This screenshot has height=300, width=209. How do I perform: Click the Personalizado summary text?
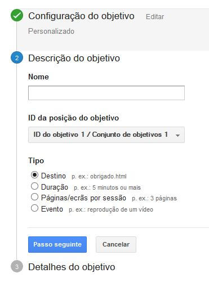51,31
